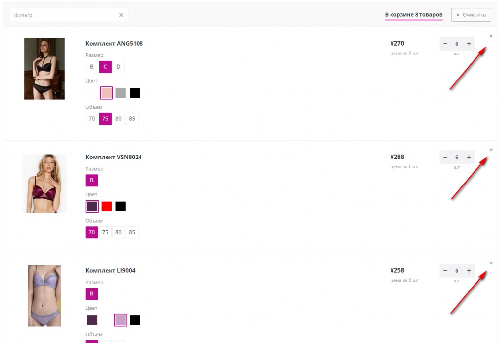Select size B for Комплект VSN8024
Viewport: 503px width, 343px height.
pos(92,180)
